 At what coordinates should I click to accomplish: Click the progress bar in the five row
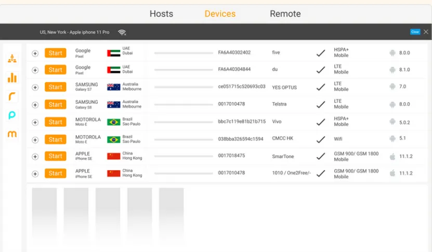coord(184,53)
